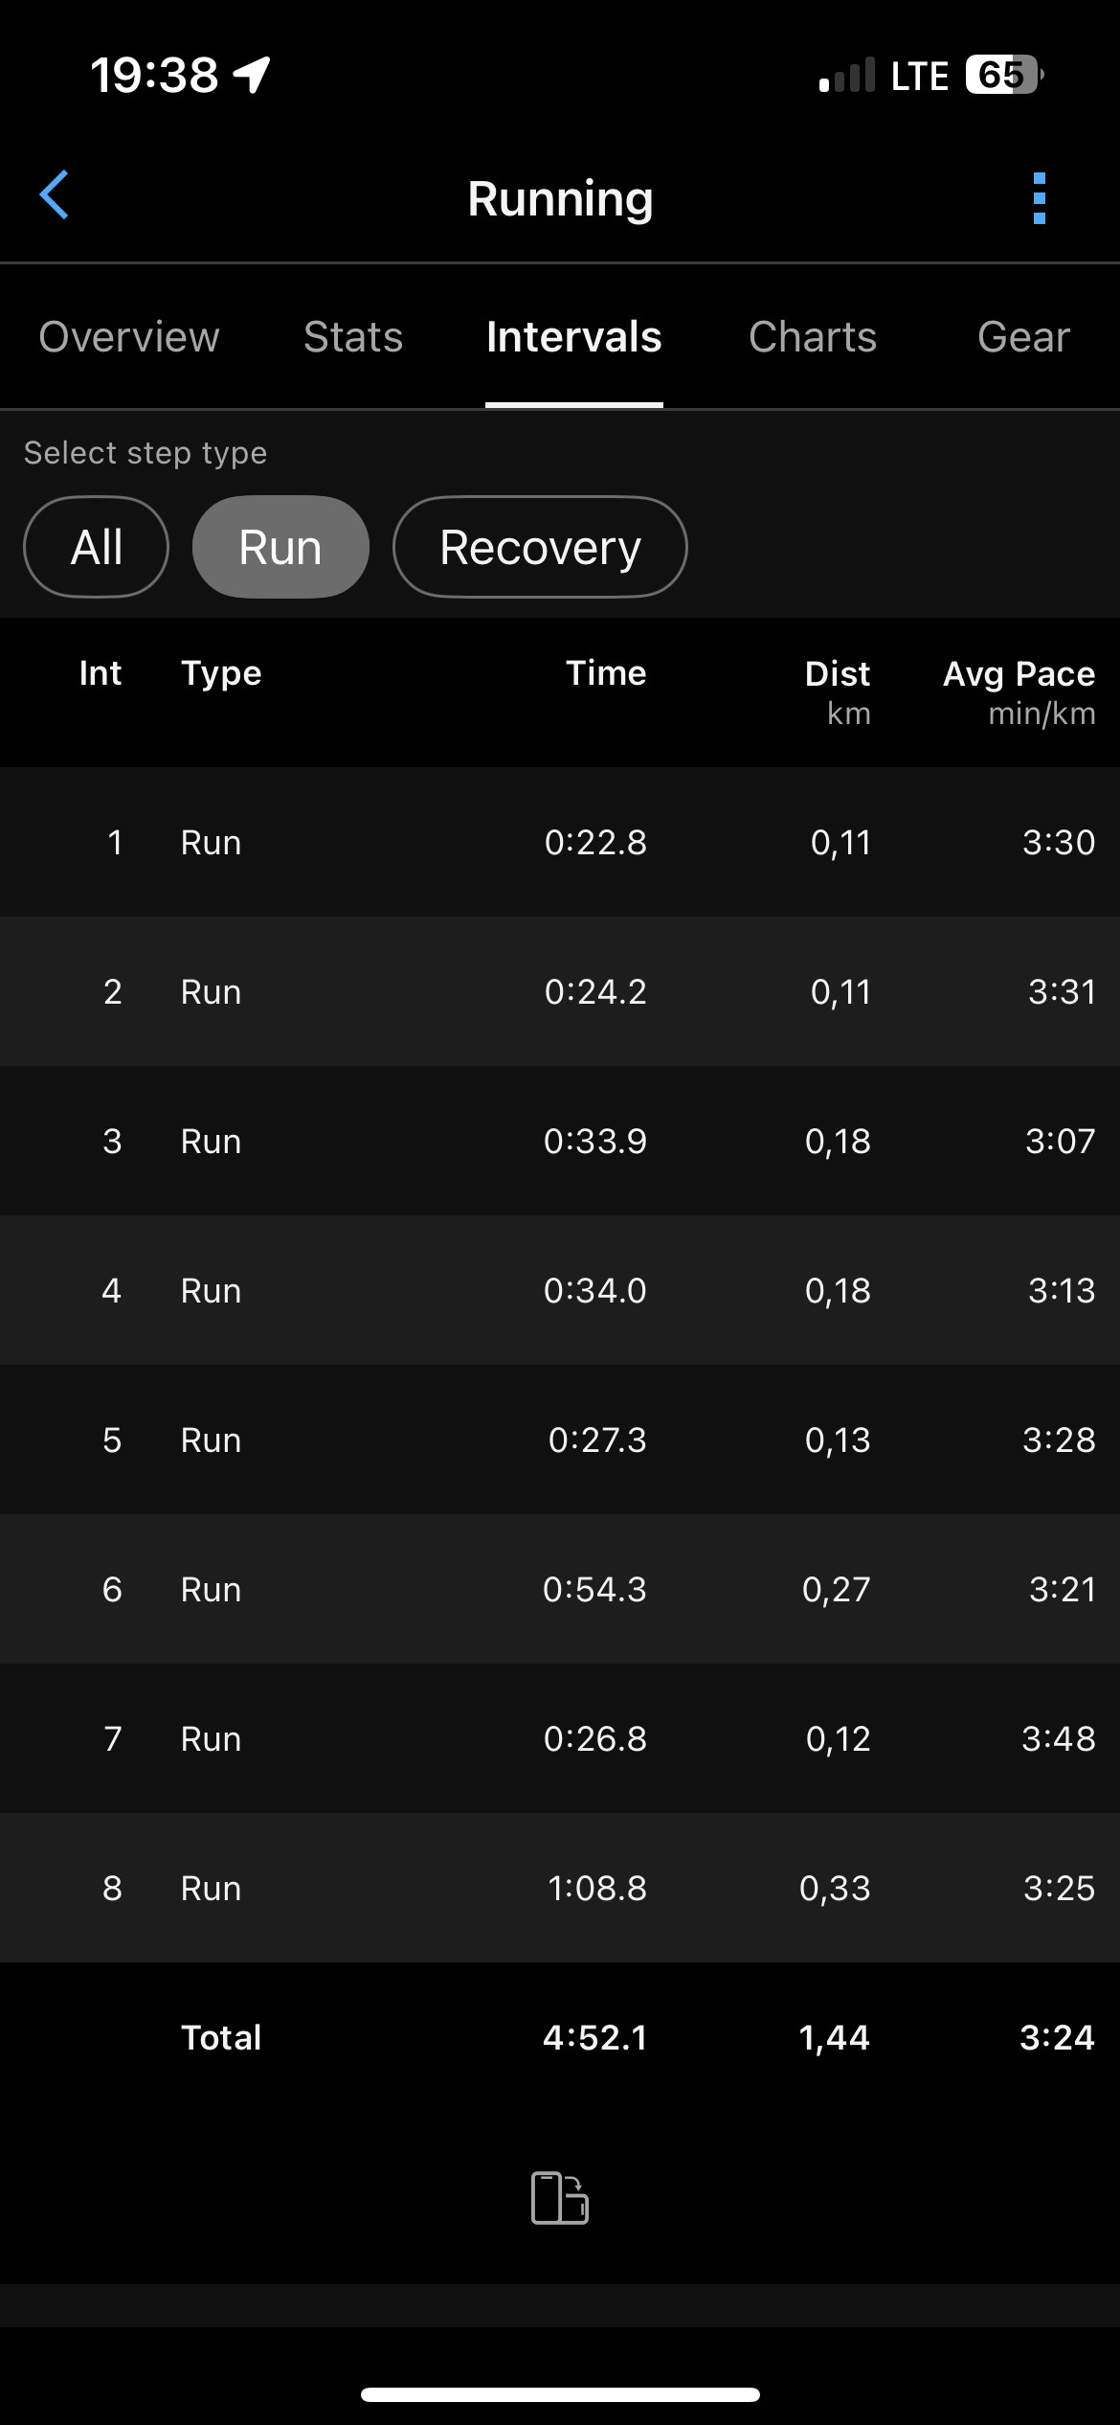The image size is (1120, 2425).
Task: Tap interval 6 row with distance 0,27
Action: [560, 1589]
